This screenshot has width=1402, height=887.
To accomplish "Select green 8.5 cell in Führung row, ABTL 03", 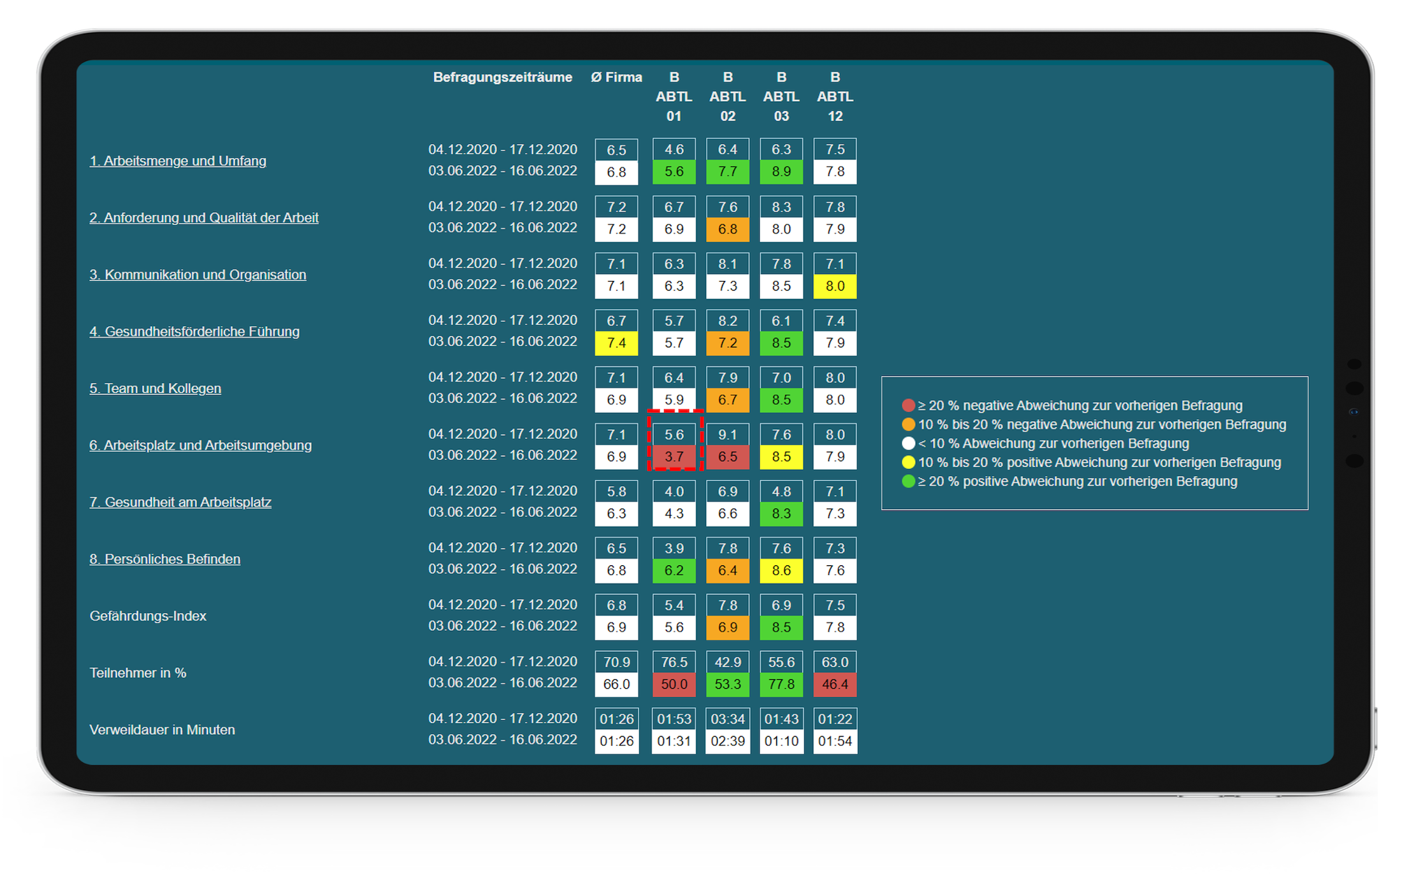I will pyautogui.click(x=781, y=343).
